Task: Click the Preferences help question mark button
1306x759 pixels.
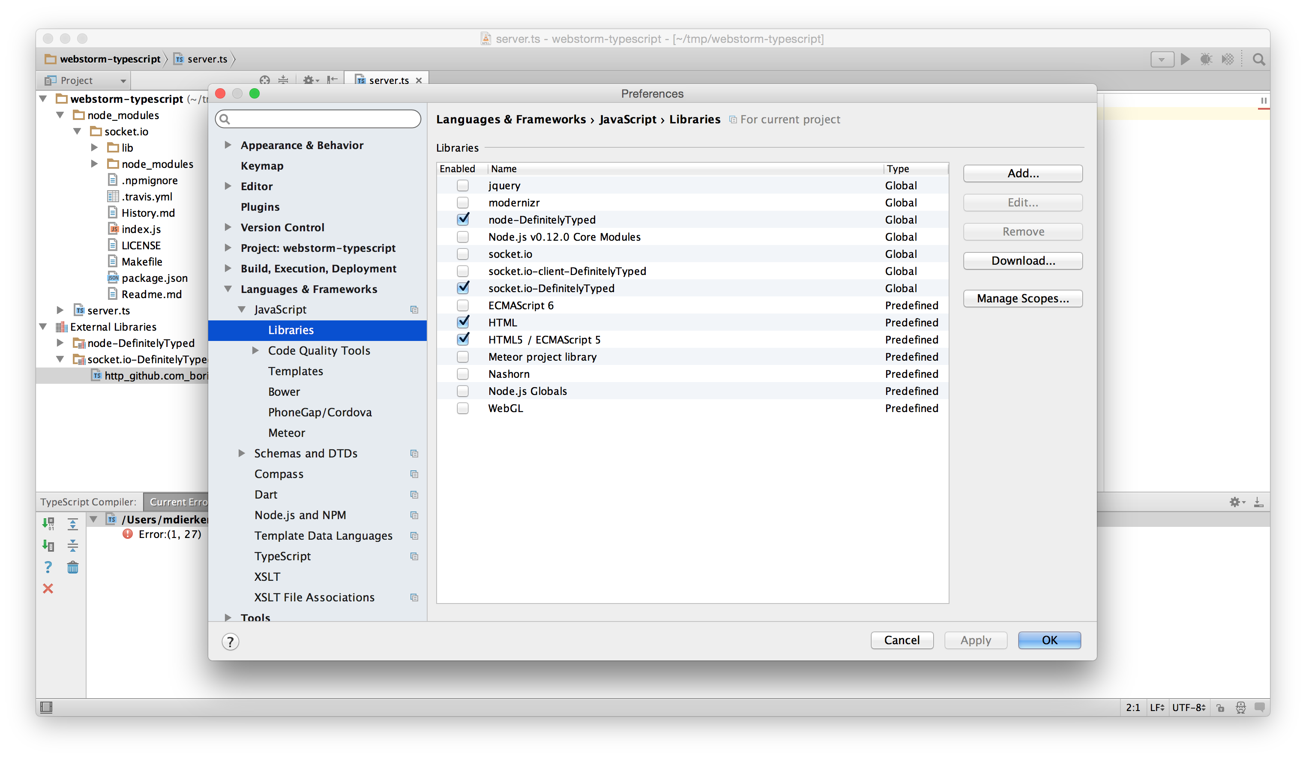Action: pos(230,642)
